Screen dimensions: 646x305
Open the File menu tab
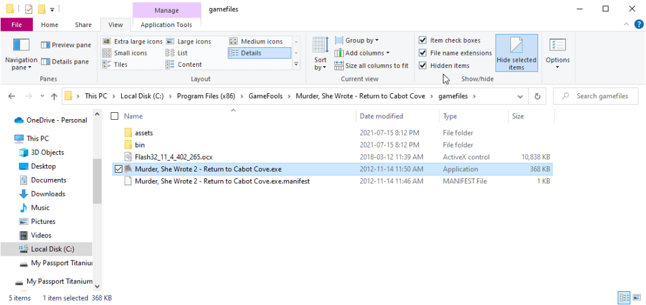click(17, 25)
